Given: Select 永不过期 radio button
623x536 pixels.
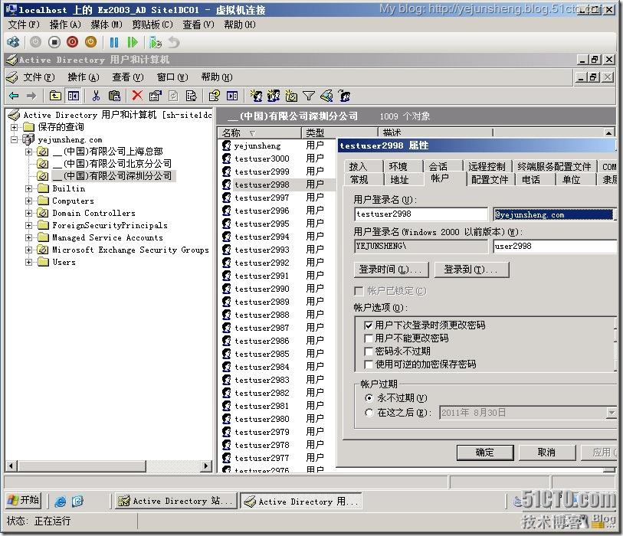Looking at the screenshot, I should 369,398.
